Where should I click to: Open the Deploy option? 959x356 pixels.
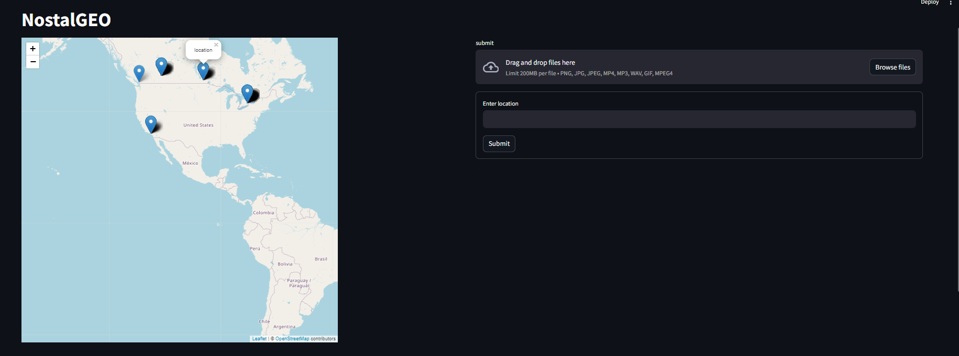[930, 2]
